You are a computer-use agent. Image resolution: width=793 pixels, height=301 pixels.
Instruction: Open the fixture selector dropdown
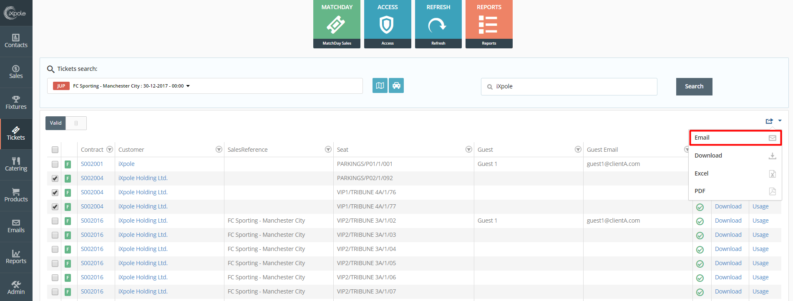[x=205, y=86]
